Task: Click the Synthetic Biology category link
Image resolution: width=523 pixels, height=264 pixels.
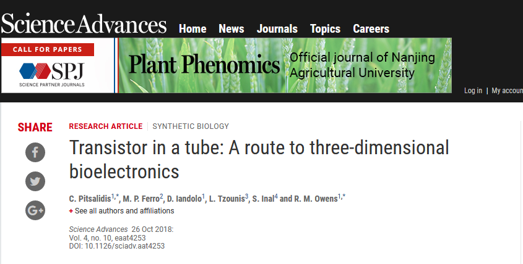Action: click(191, 126)
